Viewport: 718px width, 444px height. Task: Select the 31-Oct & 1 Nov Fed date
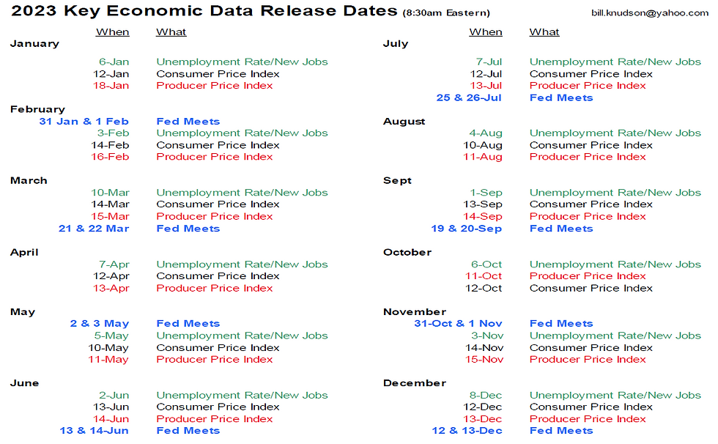[x=459, y=324]
